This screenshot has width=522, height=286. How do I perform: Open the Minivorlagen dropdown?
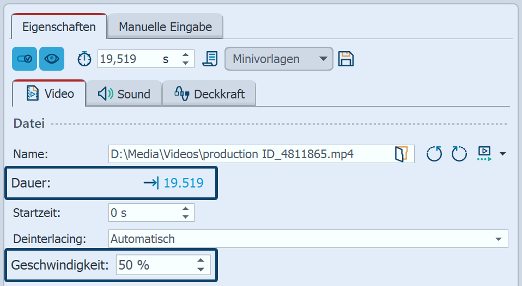coord(278,59)
